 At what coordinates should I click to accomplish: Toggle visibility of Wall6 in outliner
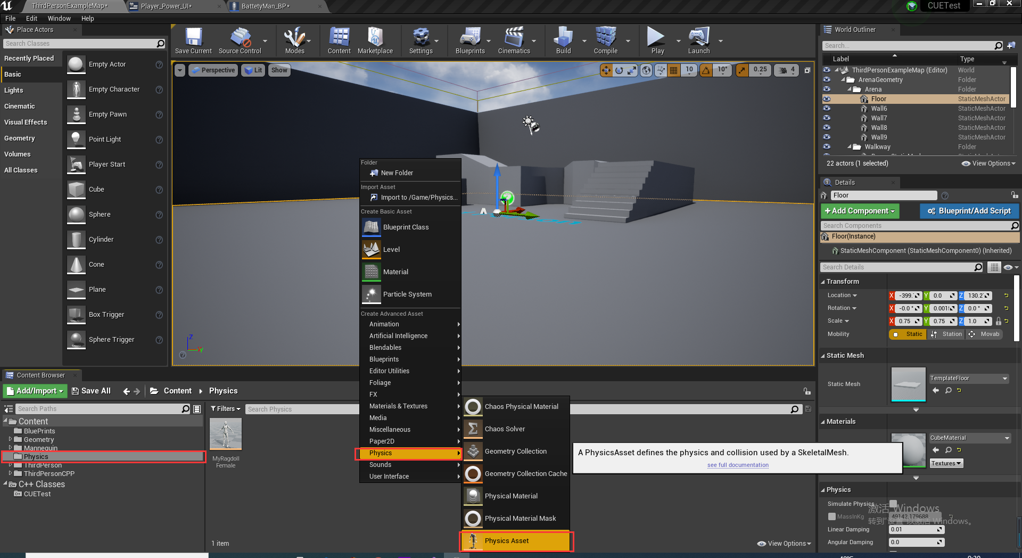click(827, 109)
